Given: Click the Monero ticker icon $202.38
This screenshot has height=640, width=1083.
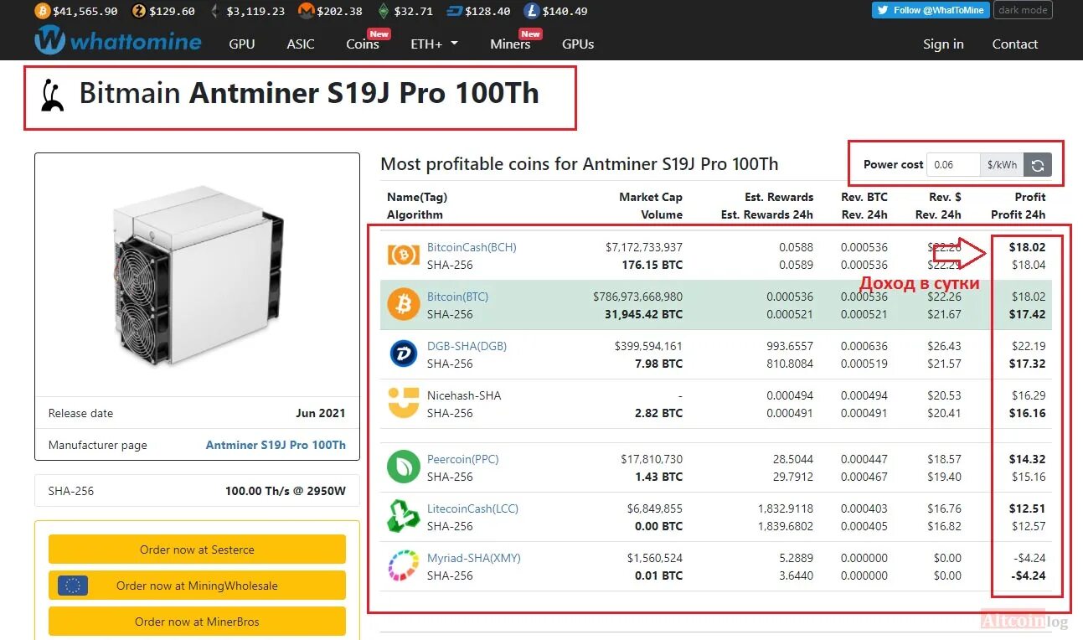Looking at the screenshot, I should 307,11.
